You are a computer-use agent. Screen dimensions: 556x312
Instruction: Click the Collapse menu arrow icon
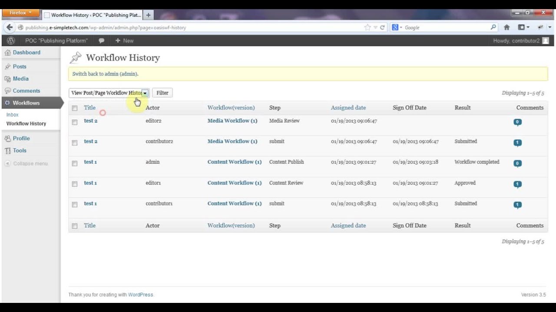click(x=7, y=164)
